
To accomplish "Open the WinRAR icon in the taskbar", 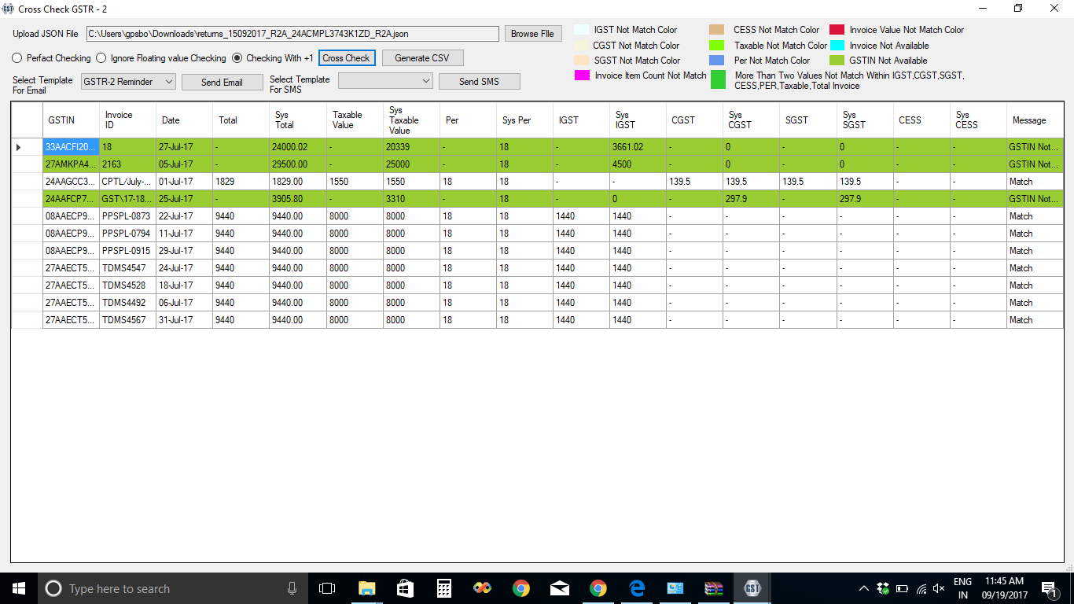I will coord(713,588).
